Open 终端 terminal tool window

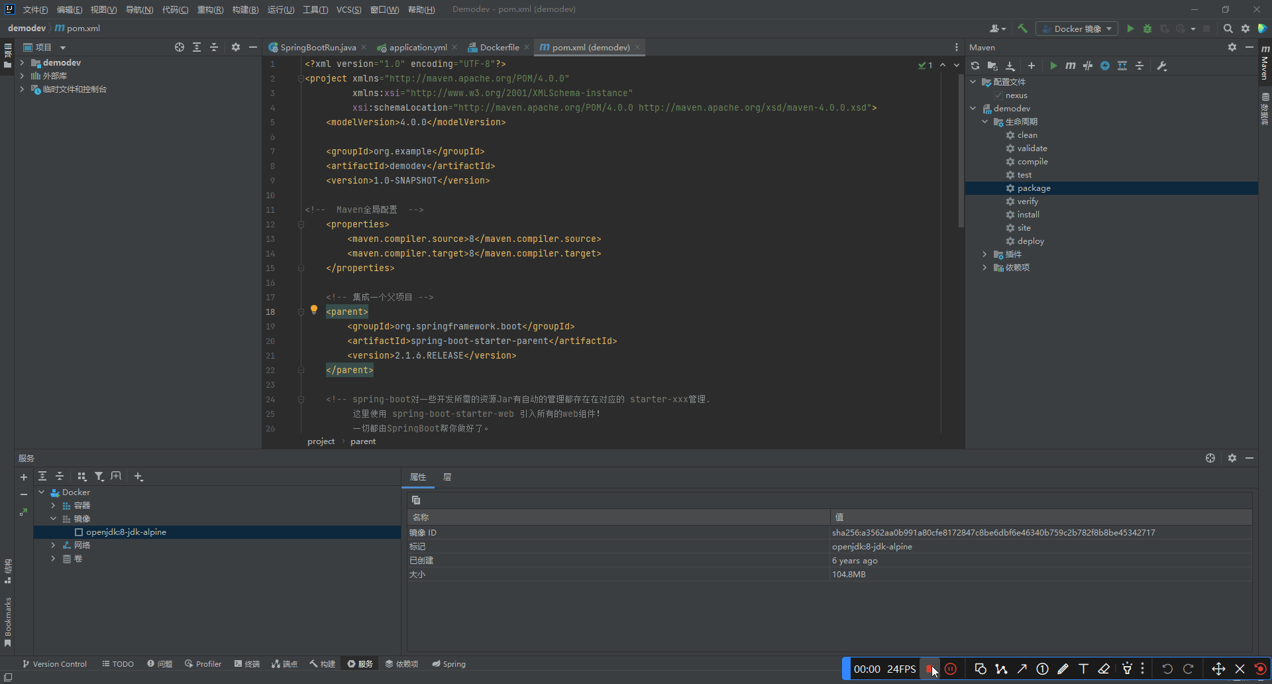(247, 664)
